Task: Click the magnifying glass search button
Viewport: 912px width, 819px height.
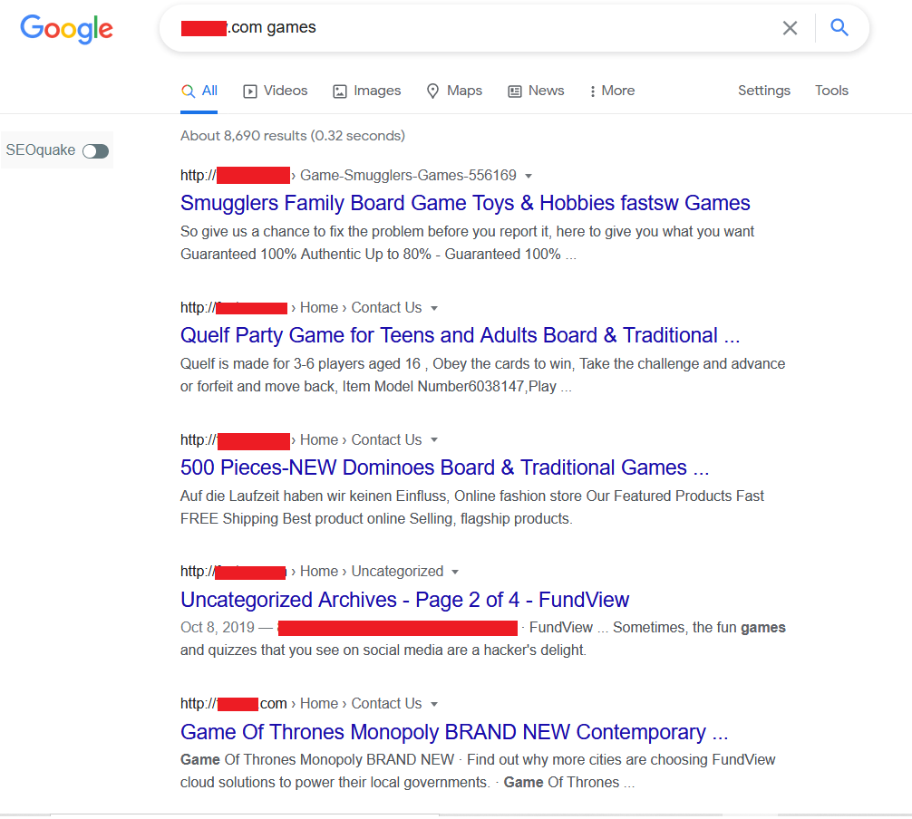Action: pos(839,27)
